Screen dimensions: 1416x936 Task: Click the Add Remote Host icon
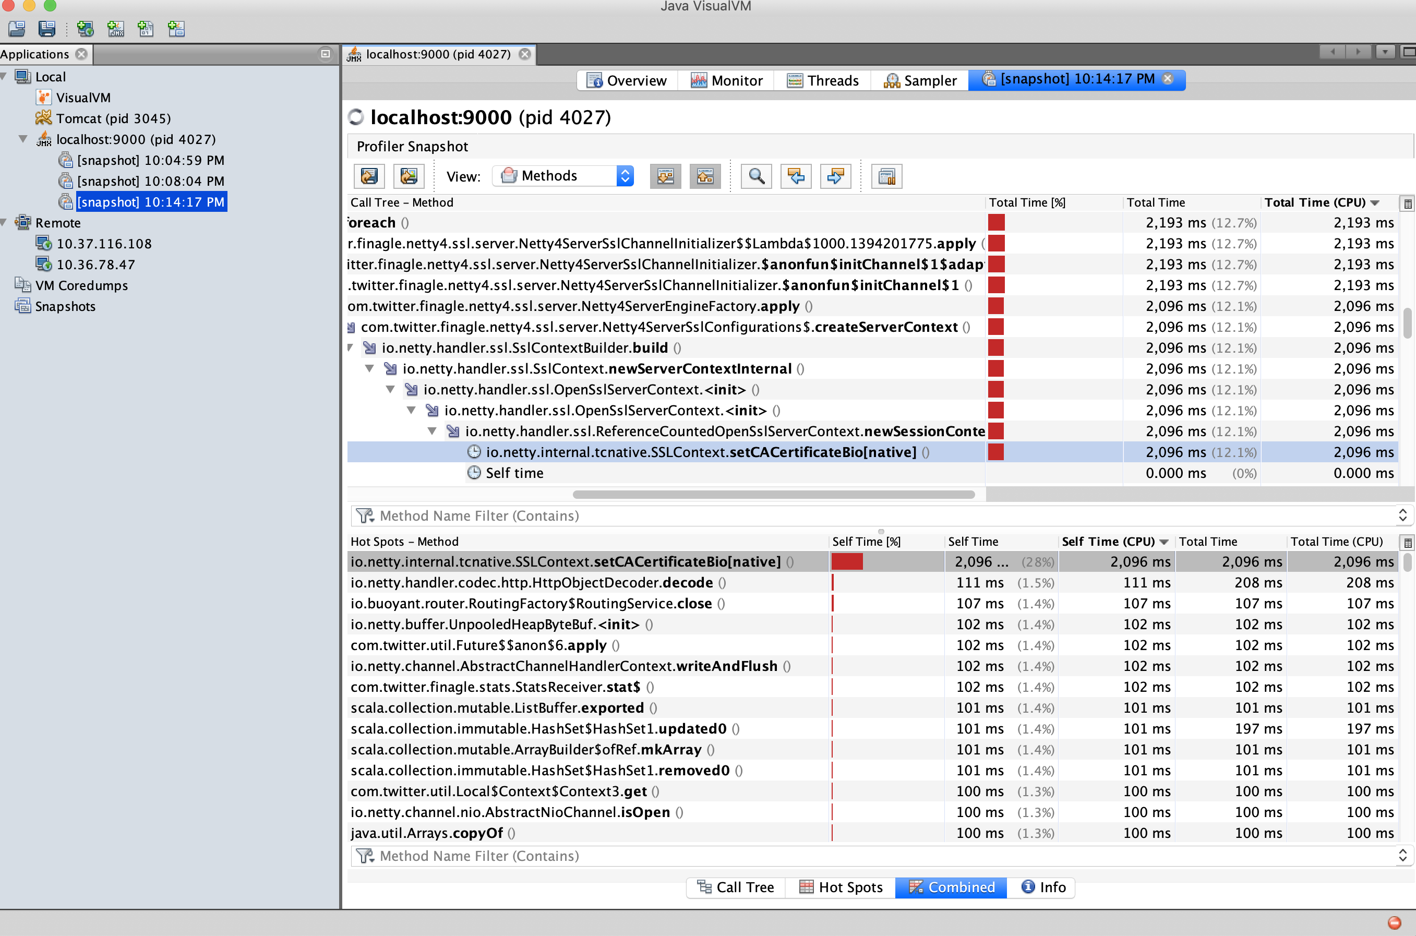tap(86, 28)
